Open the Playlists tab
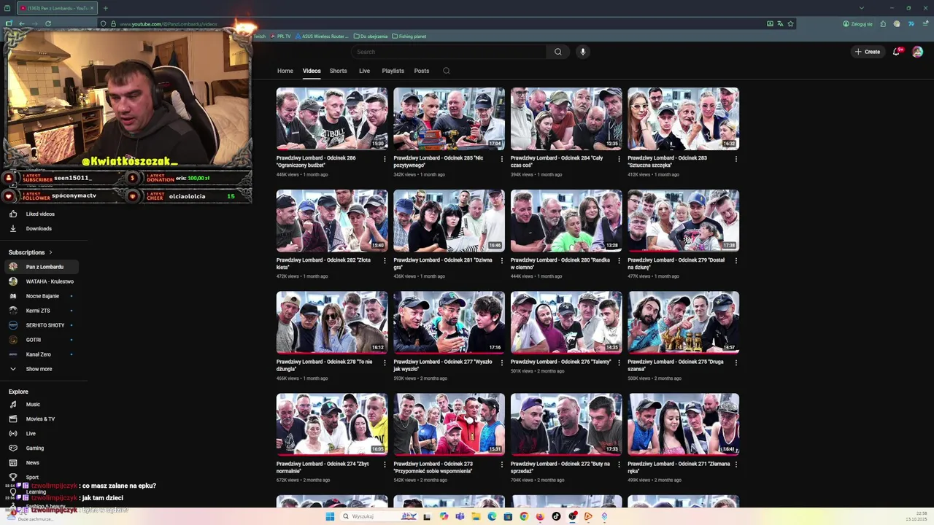Image resolution: width=934 pixels, height=525 pixels. (393, 71)
